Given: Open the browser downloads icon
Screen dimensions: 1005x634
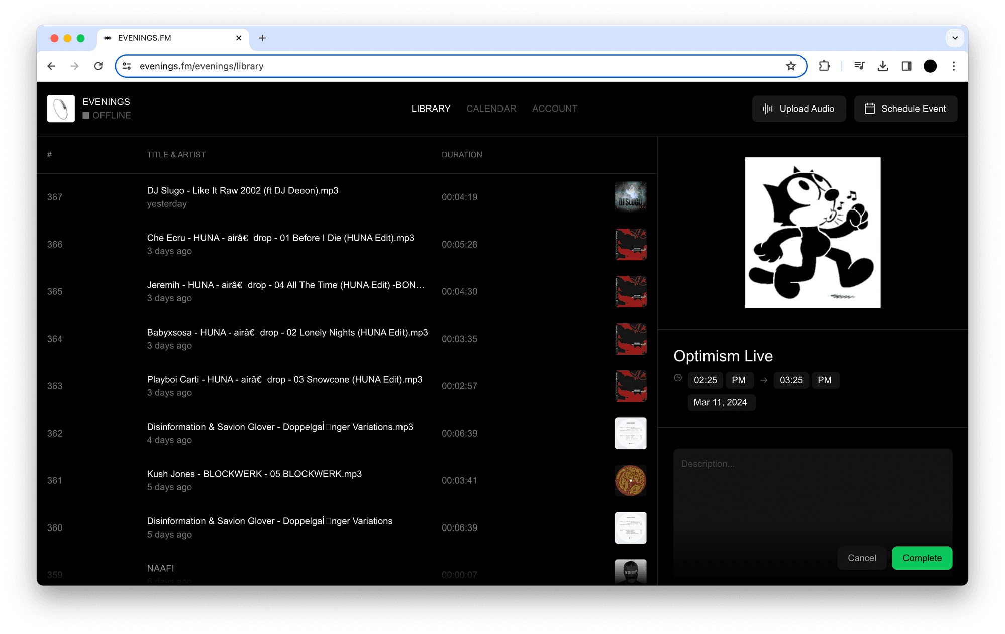Looking at the screenshot, I should [x=883, y=66].
